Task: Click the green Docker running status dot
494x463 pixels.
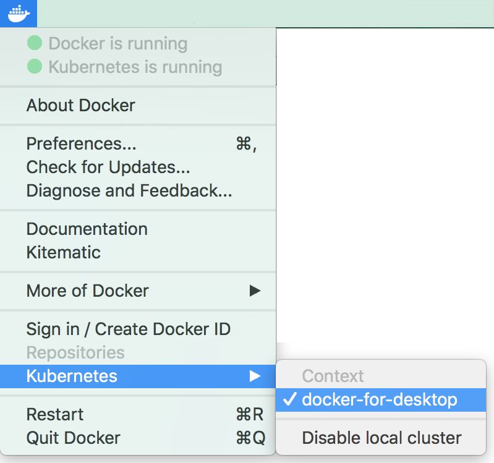Action: point(35,43)
